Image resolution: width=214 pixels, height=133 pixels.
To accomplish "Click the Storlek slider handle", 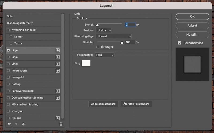I will click(97, 25).
